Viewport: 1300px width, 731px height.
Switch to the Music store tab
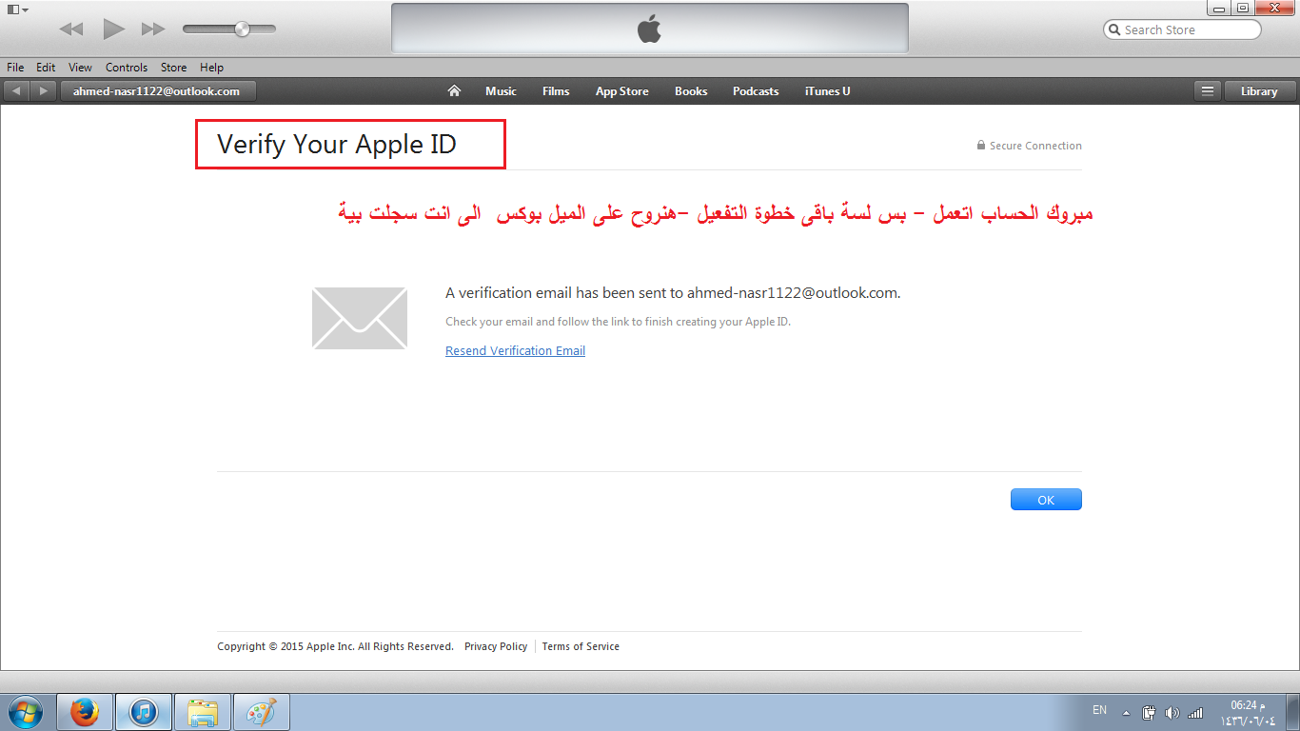[501, 91]
